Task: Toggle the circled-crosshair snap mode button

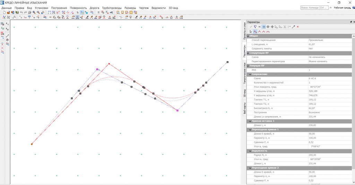Action: point(268,27)
